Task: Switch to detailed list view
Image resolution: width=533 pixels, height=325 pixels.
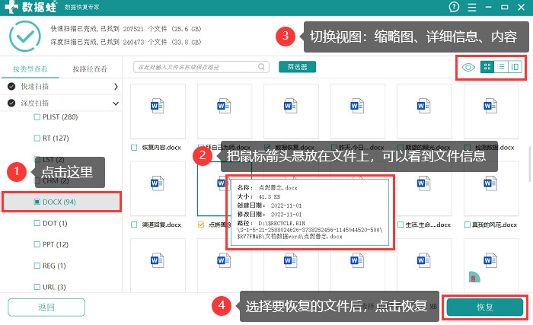Action: point(501,67)
